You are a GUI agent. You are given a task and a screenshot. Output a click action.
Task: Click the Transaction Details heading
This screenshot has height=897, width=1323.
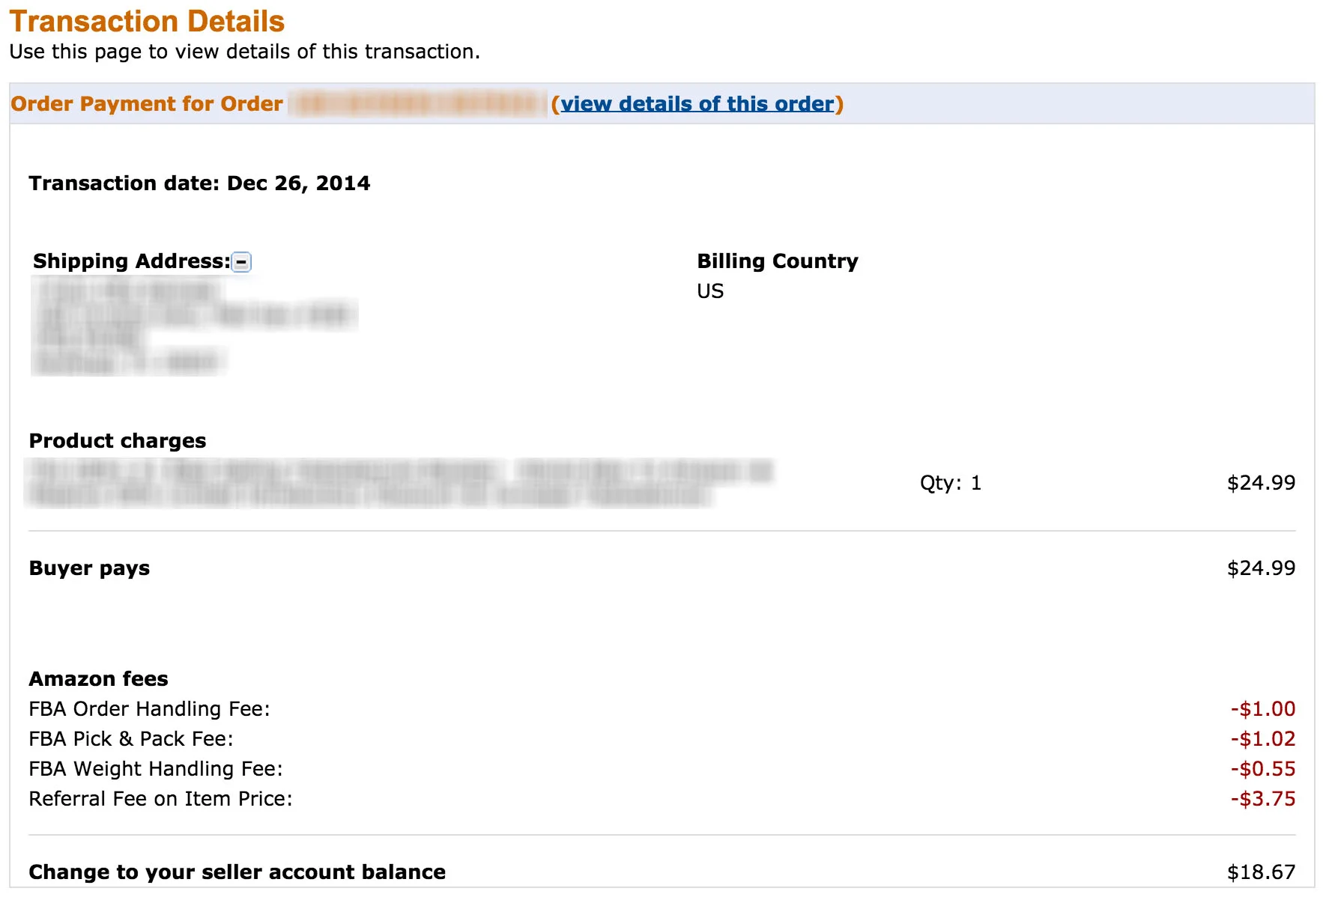(x=147, y=22)
